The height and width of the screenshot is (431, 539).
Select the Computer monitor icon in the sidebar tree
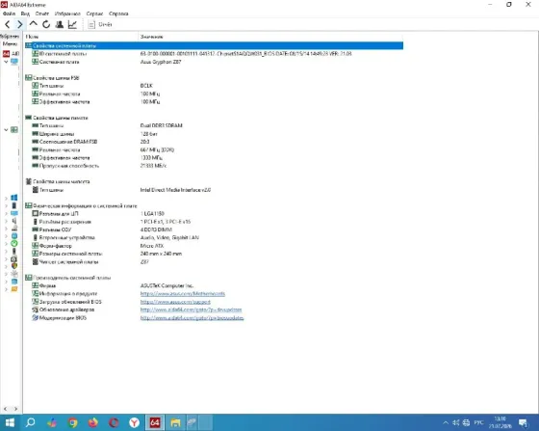tap(14, 62)
